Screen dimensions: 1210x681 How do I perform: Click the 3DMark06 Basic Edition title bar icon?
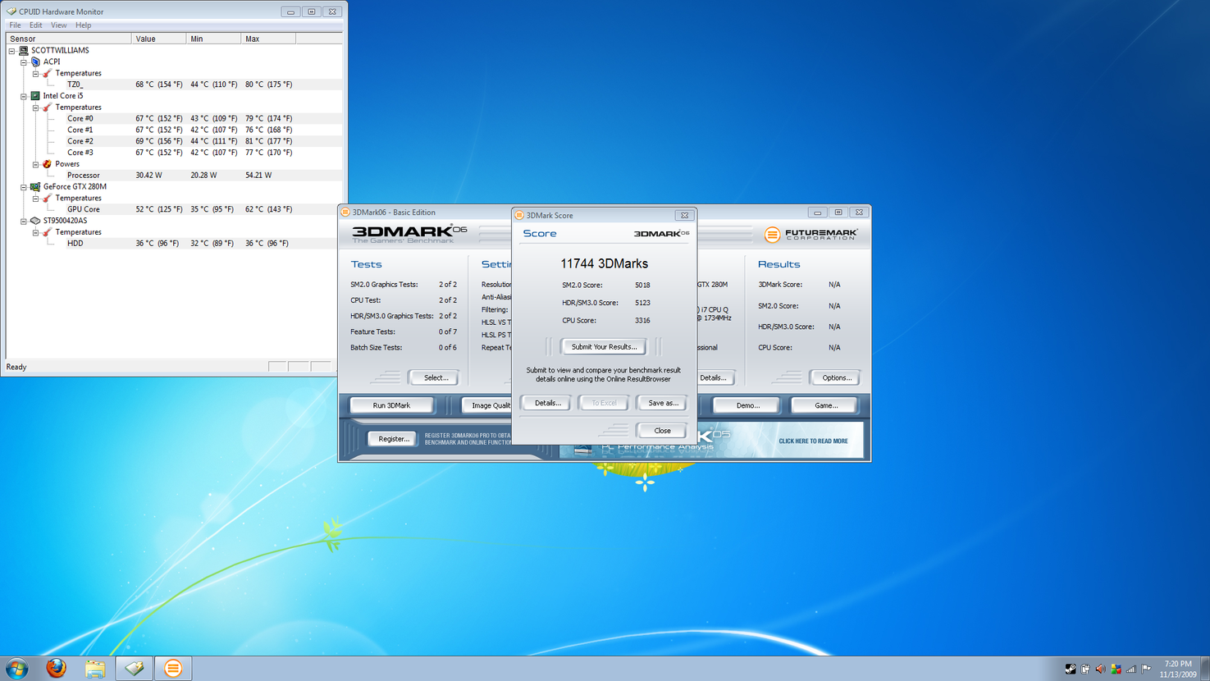(x=345, y=213)
